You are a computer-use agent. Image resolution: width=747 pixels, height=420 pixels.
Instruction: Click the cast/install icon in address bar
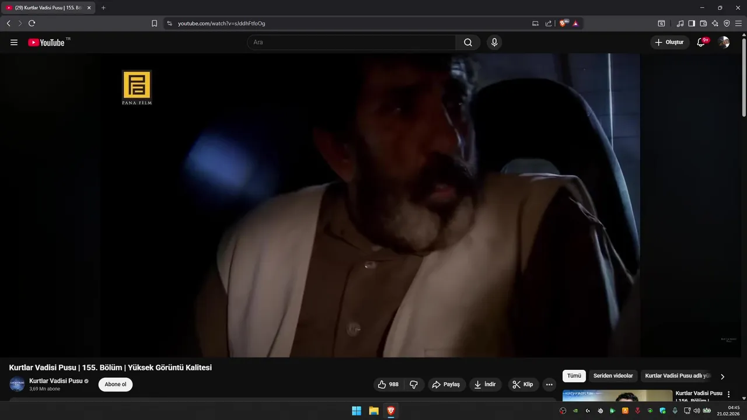(535, 23)
